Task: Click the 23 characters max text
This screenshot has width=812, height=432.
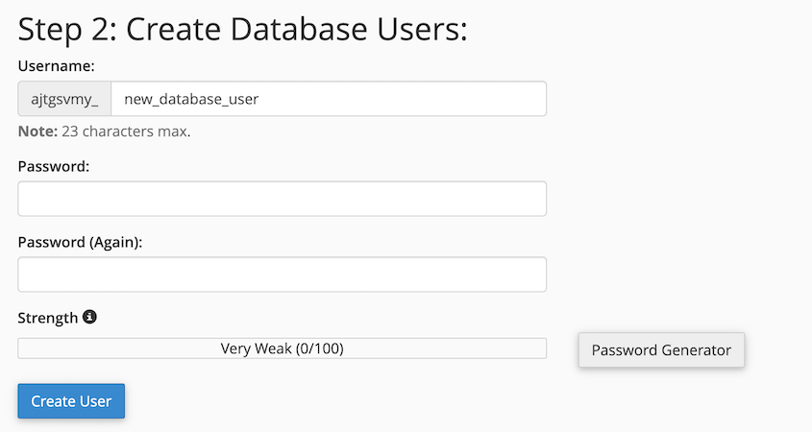Action: pos(126,131)
